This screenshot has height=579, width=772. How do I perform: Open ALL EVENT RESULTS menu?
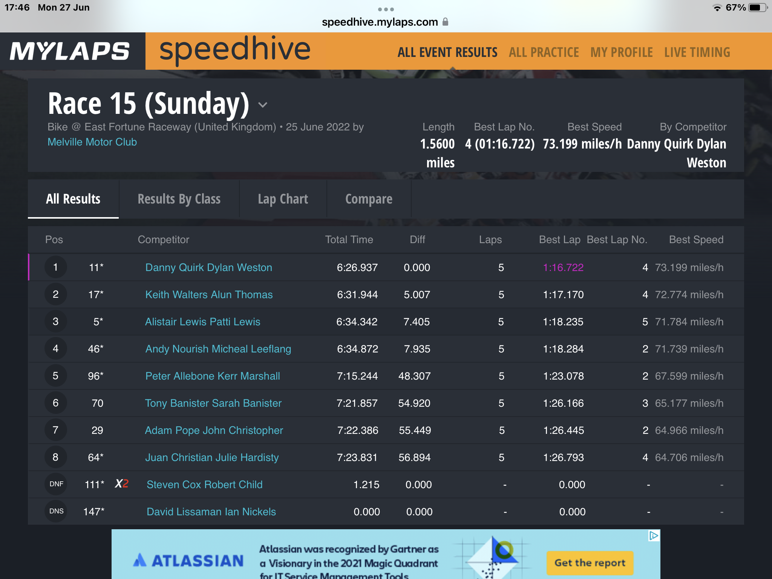(x=447, y=52)
